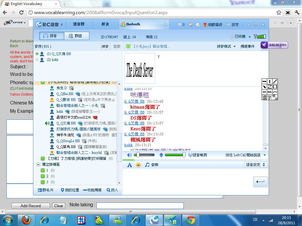Open Chrome from the taskbar
Screen dimensions: 302x226
click(x=191, y=220)
